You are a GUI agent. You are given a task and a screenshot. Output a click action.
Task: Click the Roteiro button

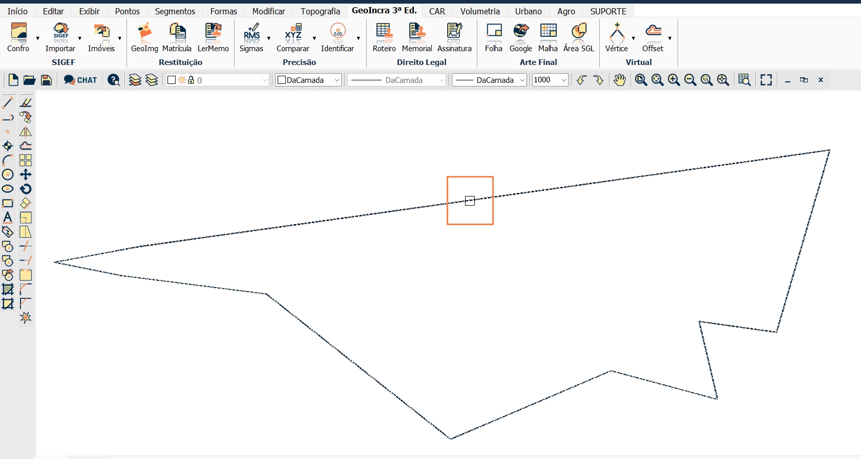click(x=384, y=38)
